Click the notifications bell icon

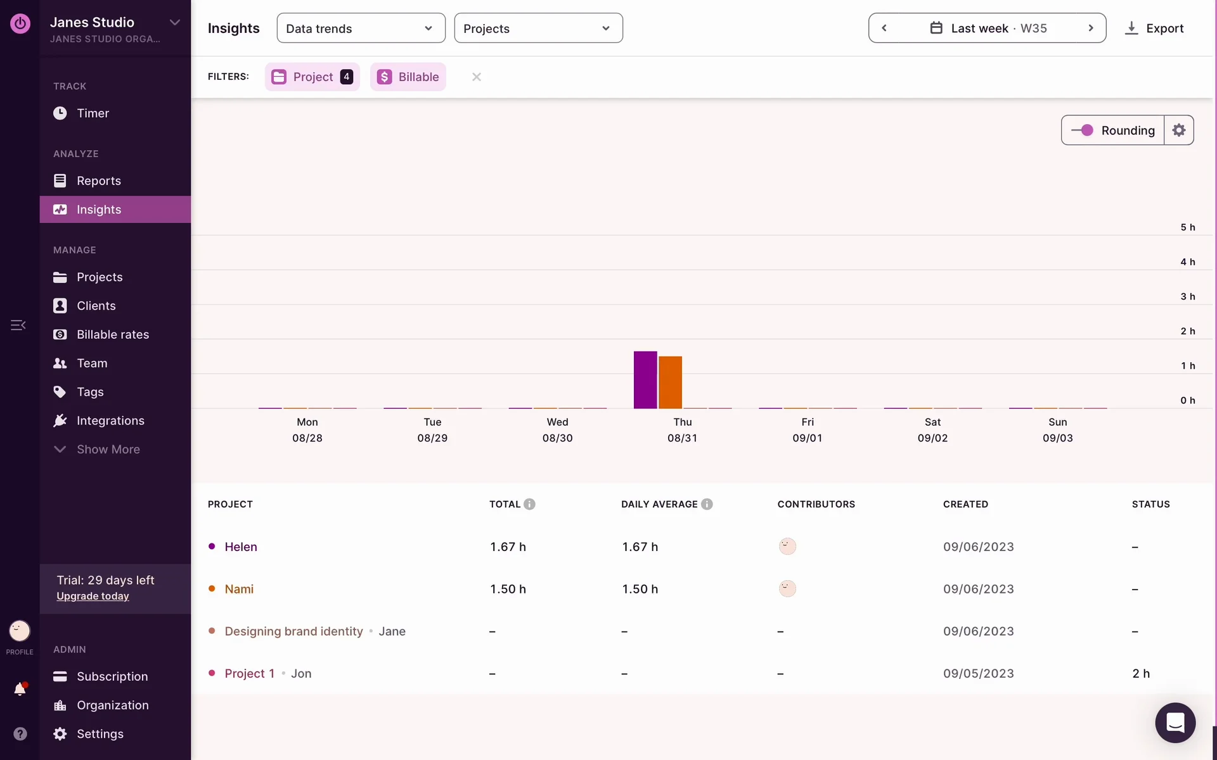pos(20,689)
